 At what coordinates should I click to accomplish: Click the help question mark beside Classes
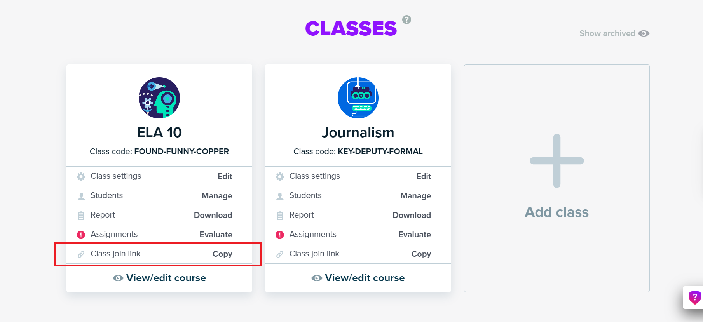click(x=406, y=20)
